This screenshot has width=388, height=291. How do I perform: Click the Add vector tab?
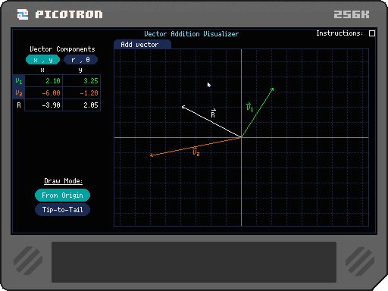pos(142,45)
